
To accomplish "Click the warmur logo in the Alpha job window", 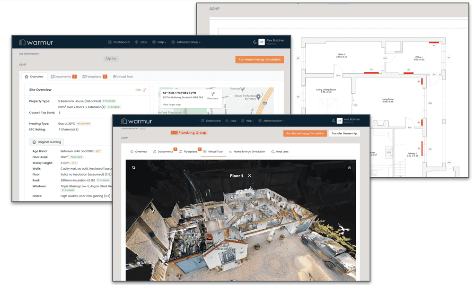I will (36, 42).
